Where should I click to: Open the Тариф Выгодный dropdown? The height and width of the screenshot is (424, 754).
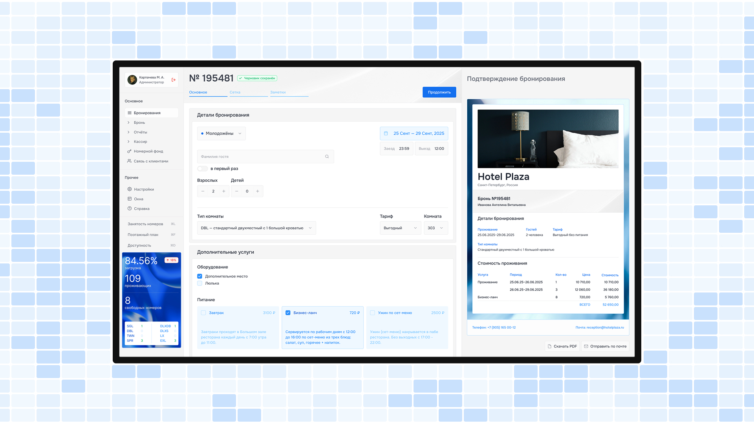pos(400,228)
